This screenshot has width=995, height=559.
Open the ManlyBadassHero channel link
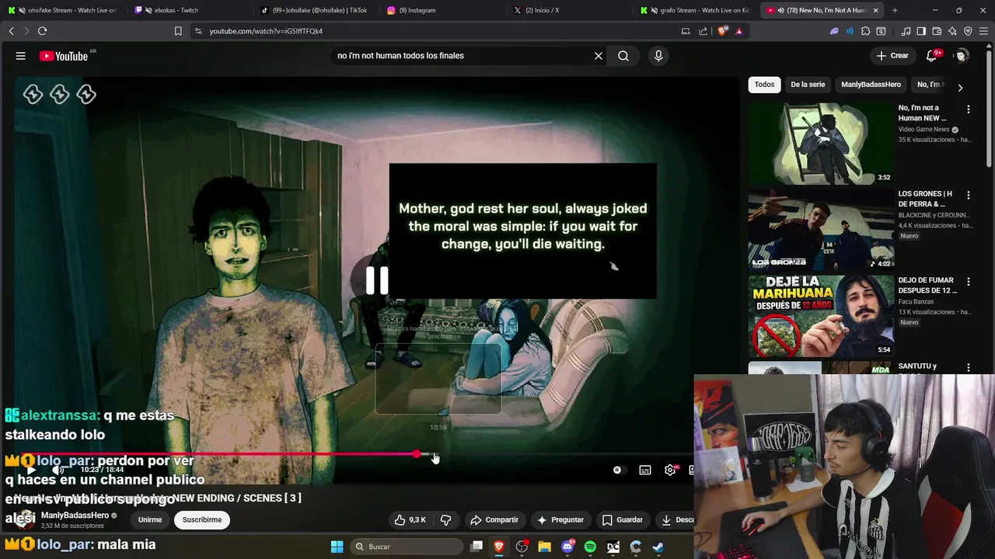coord(75,516)
